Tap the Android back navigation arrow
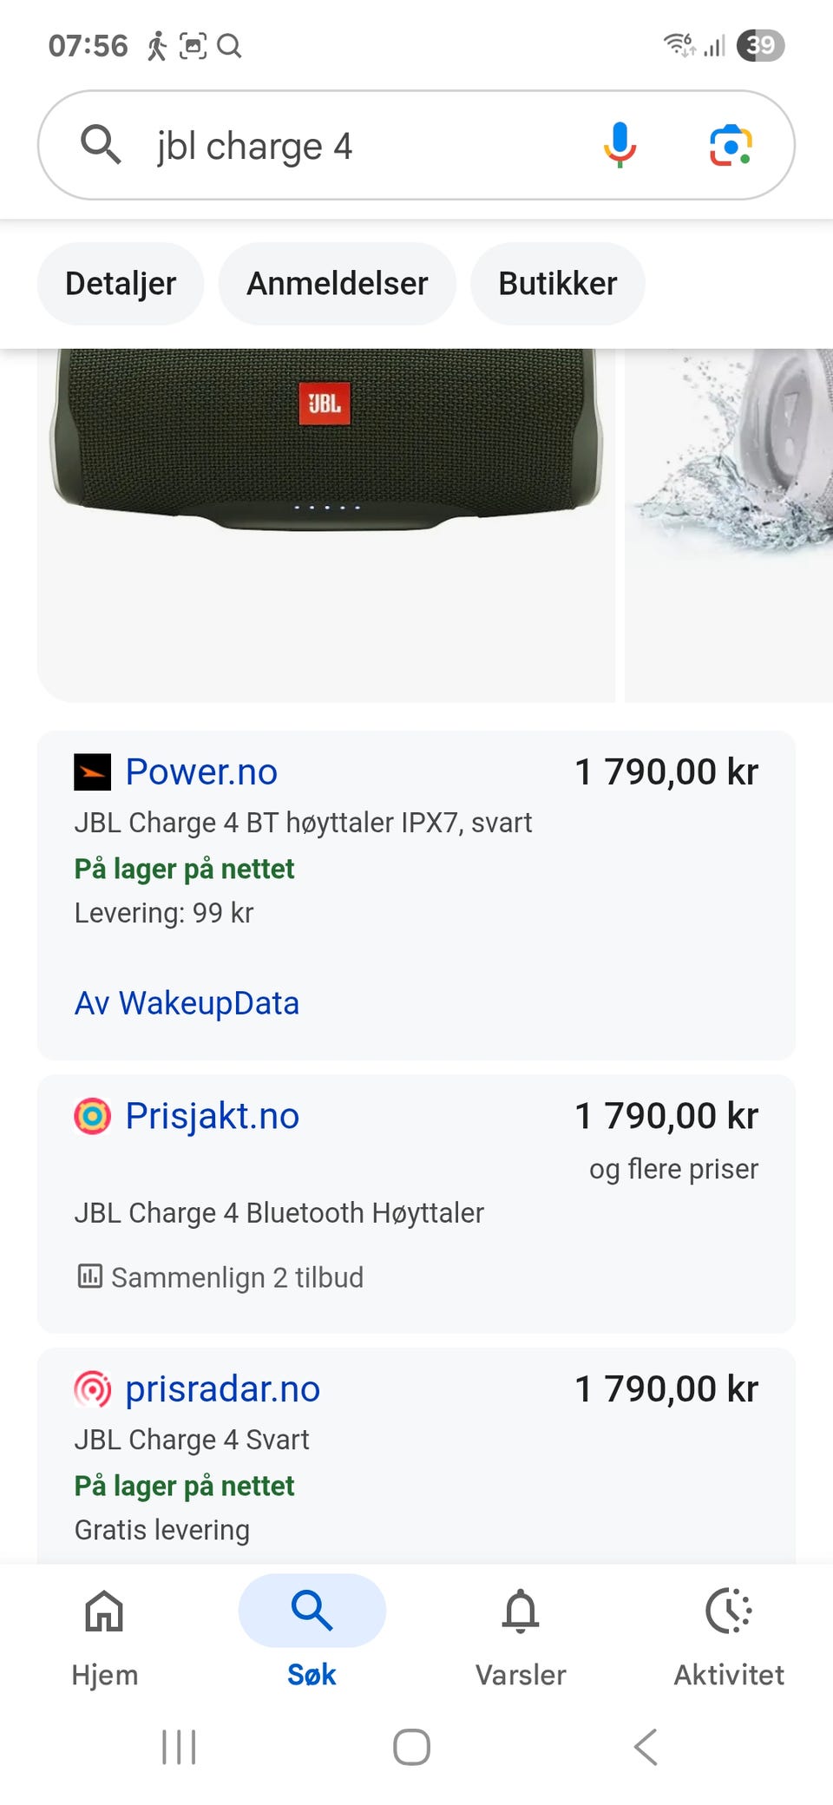 click(646, 1747)
